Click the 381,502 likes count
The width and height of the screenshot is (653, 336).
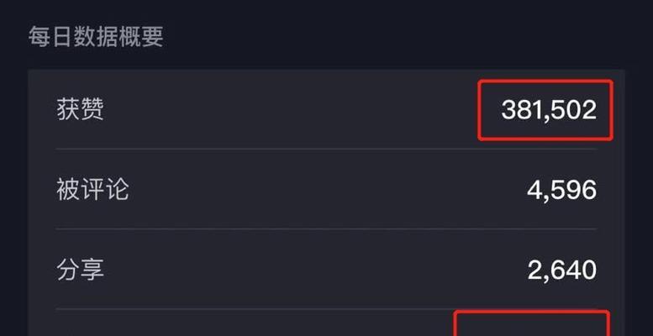[549, 111]
